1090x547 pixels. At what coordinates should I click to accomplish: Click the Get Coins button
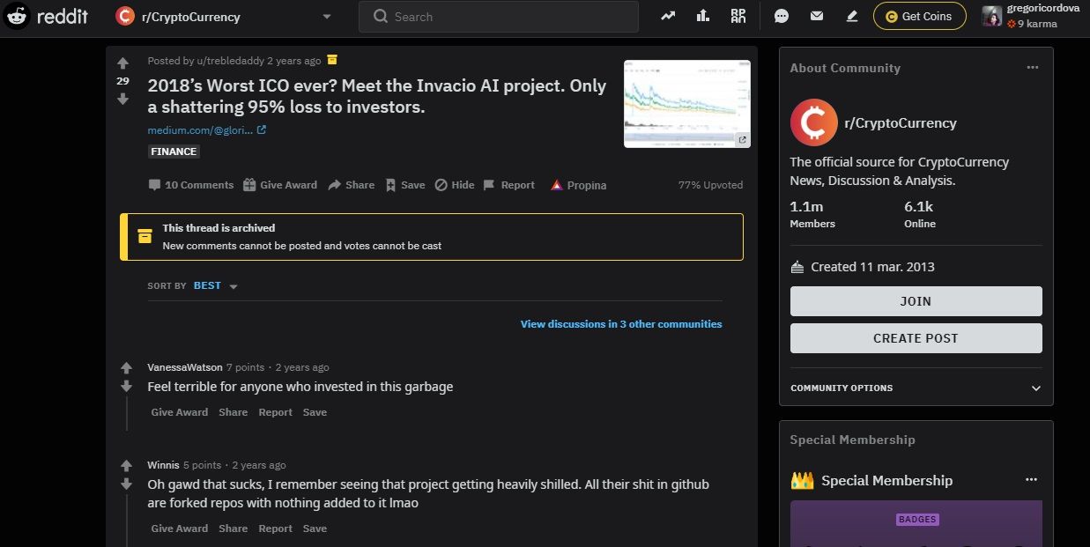pyautogui.click(x=920, y=16)
